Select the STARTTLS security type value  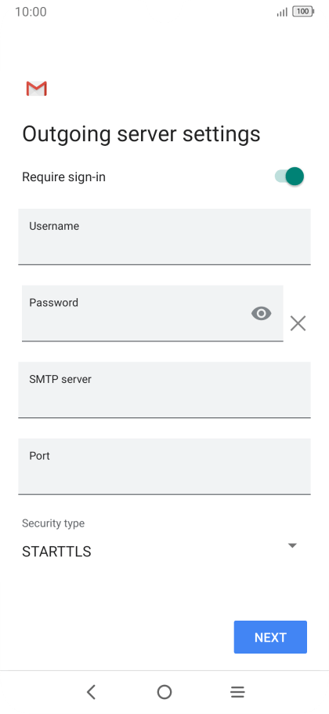(57, 552)
